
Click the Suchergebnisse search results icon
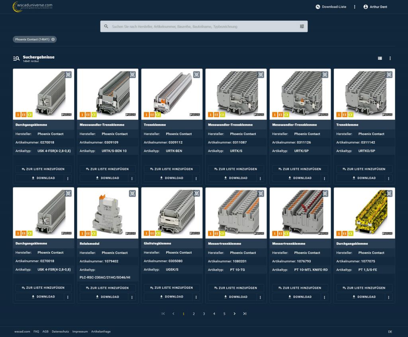click(x=16, y=58)
